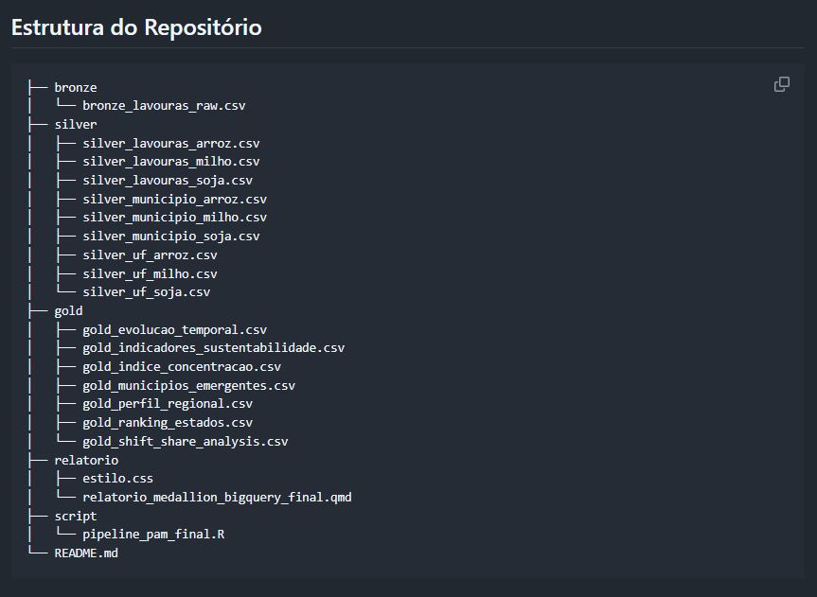Click pipeline_pam_final.R file name

[153, 534]
